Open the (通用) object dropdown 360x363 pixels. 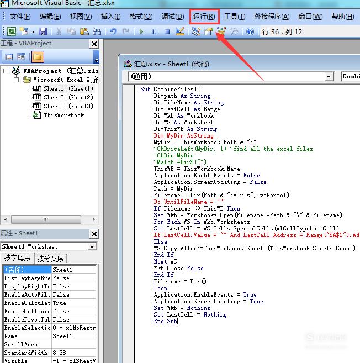329,76
